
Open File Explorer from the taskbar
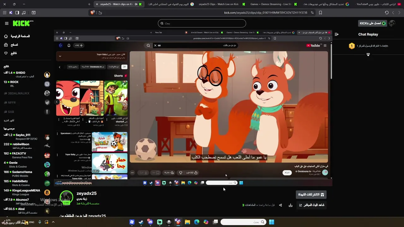[187, 222]
